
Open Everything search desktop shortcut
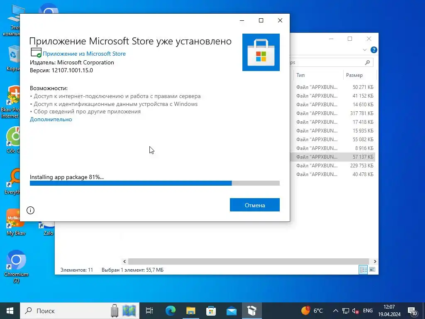[x=12, y=182]
